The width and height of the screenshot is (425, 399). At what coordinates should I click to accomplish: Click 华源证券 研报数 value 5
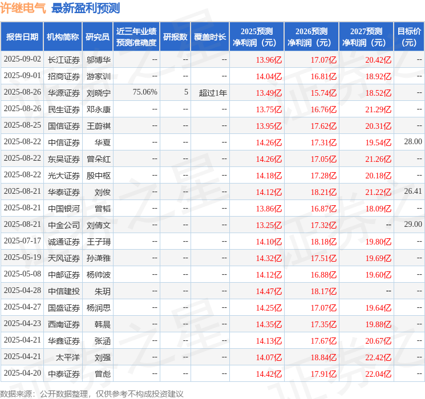coord(186,92)
